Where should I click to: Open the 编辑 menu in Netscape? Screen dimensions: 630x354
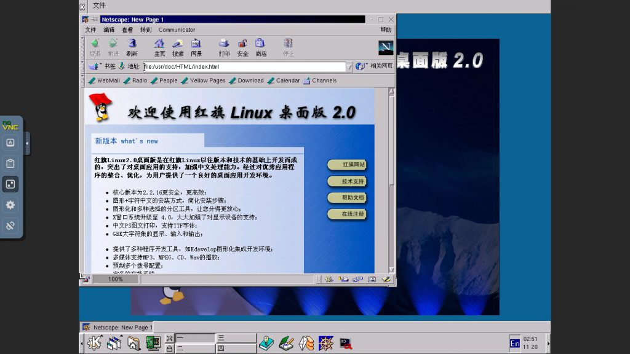pos(109,29)
